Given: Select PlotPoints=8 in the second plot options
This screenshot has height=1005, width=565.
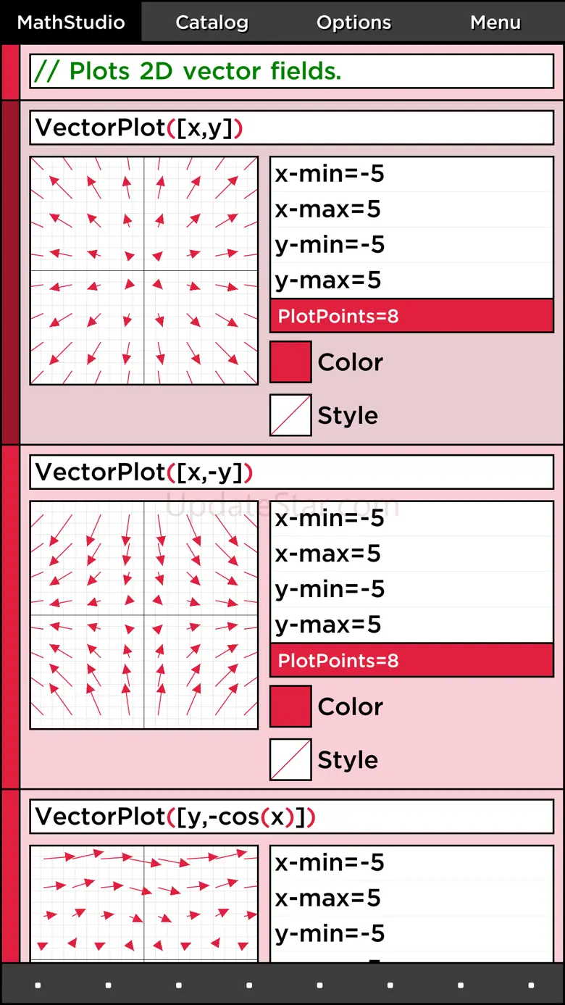Looking at the screenshot, I should (411, 660).
